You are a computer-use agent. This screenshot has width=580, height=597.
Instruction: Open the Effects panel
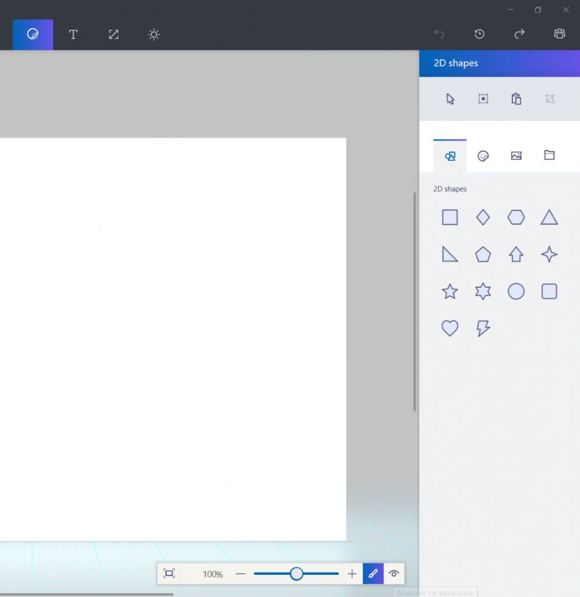pos(153,34)
